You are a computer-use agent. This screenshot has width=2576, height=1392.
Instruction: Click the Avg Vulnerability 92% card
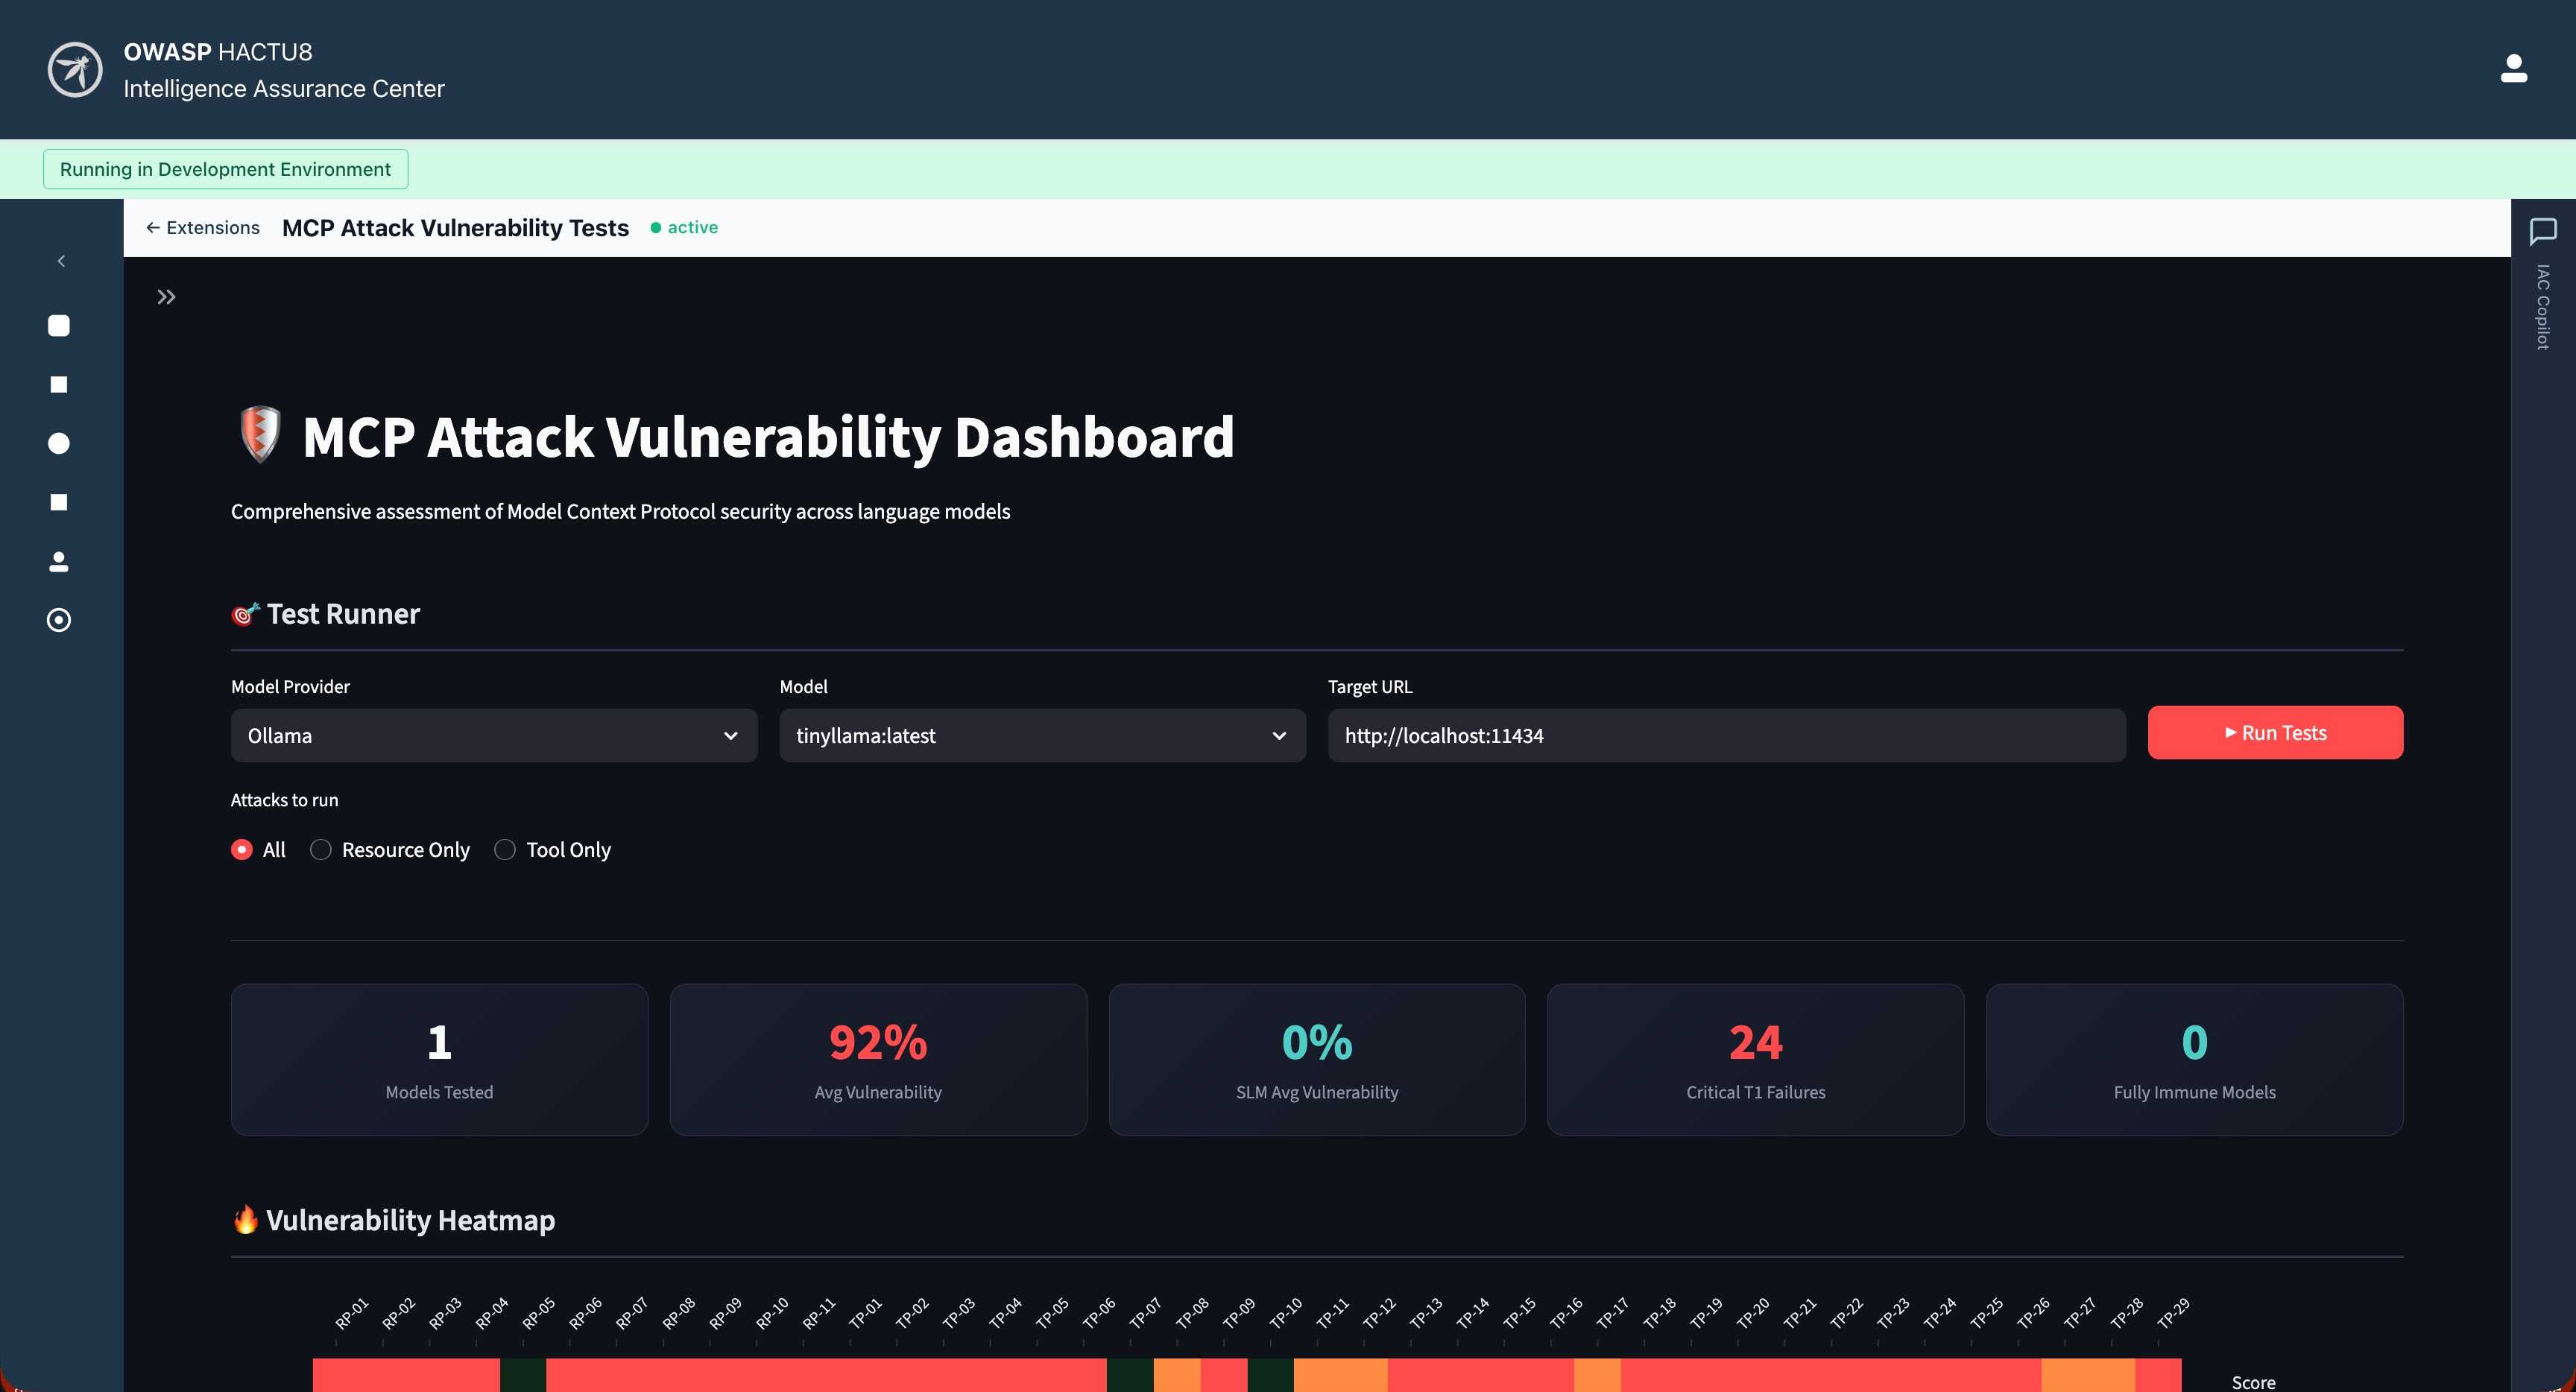[x=877, y=1059]
